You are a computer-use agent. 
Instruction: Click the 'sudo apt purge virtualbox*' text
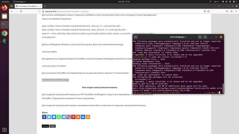pyautogui.click(x=54, y=66)
